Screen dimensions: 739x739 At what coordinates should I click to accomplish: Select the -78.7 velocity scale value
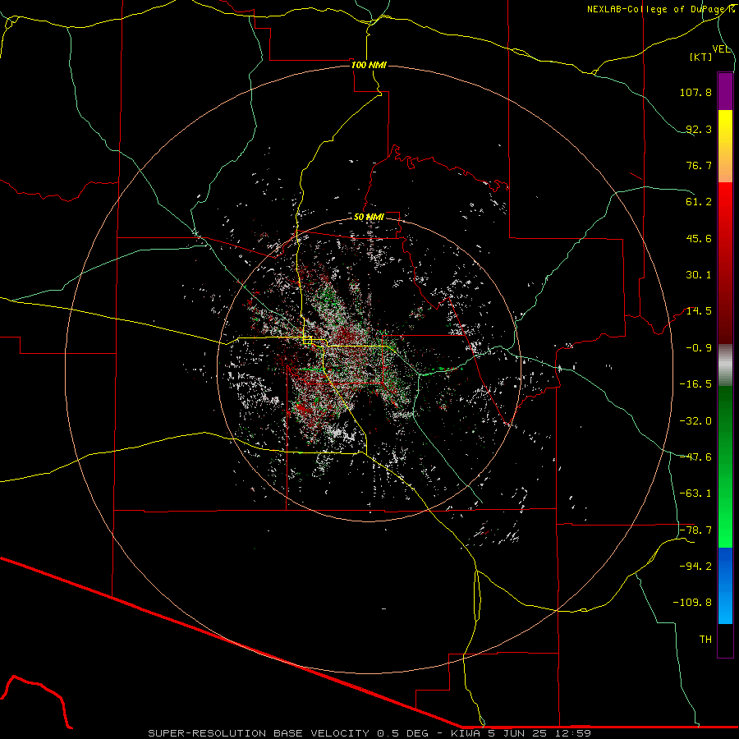point(695,530)
